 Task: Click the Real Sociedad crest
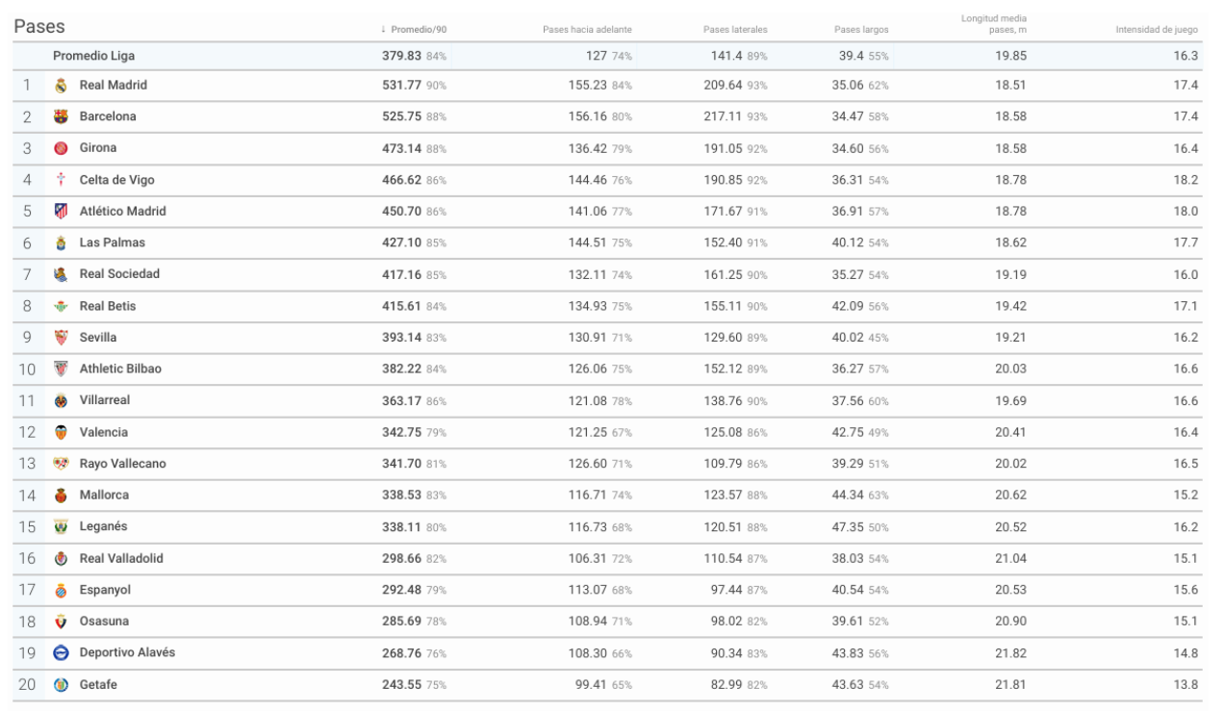[x=61, y=274]
